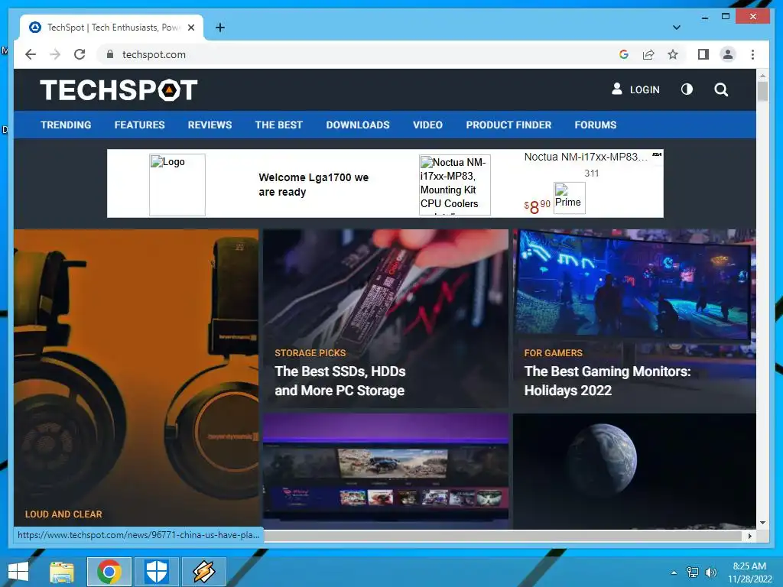The width and height of the screenshot is (783, 587).
Task: Show hidden tray icons
Action: 674,572
